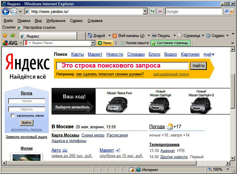Open the Страница toolbar menu
The width and height of the screenshot is (237, 174).
point(191,36)
